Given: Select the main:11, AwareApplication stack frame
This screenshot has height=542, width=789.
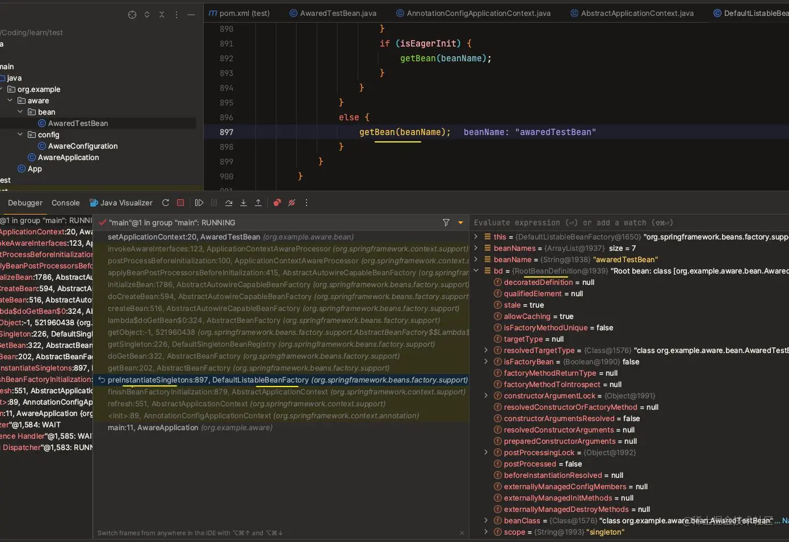Looking at the screenshot, I should [282, 427].
